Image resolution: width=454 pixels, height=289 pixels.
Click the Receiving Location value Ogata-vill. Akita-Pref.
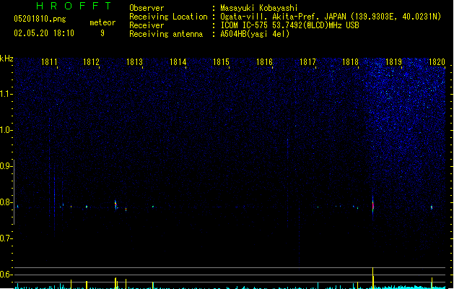coord(270,17)
